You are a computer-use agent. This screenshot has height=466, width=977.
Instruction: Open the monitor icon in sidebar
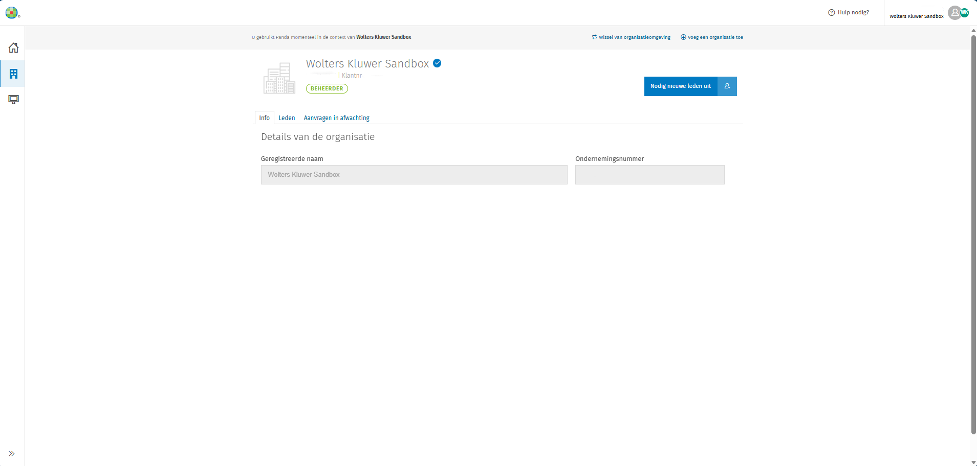tap(13, 100)
